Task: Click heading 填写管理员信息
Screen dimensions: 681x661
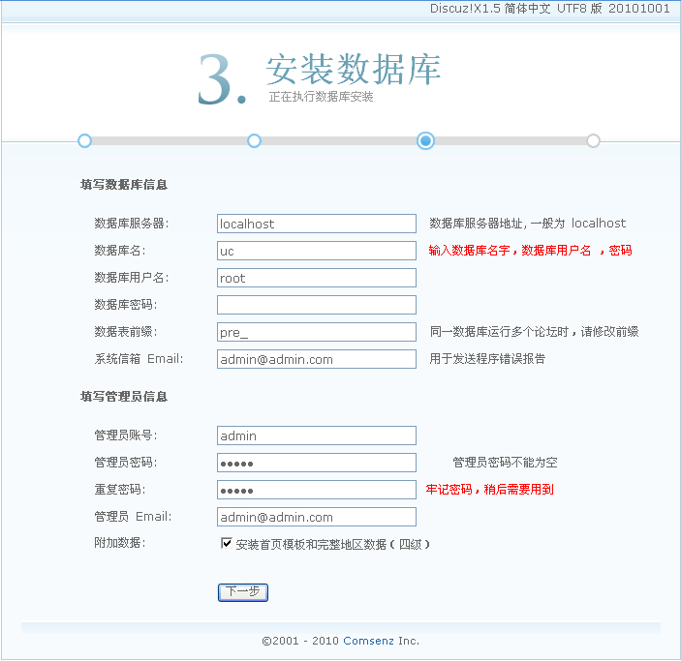Action: pos(124,396)
